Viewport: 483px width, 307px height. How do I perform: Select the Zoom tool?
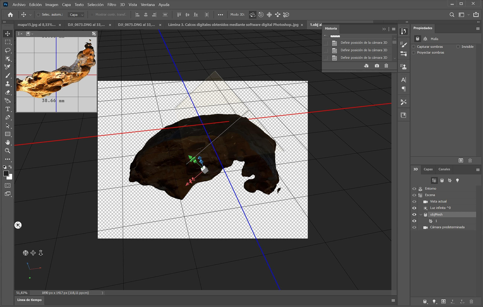click(x=8, y=150)
